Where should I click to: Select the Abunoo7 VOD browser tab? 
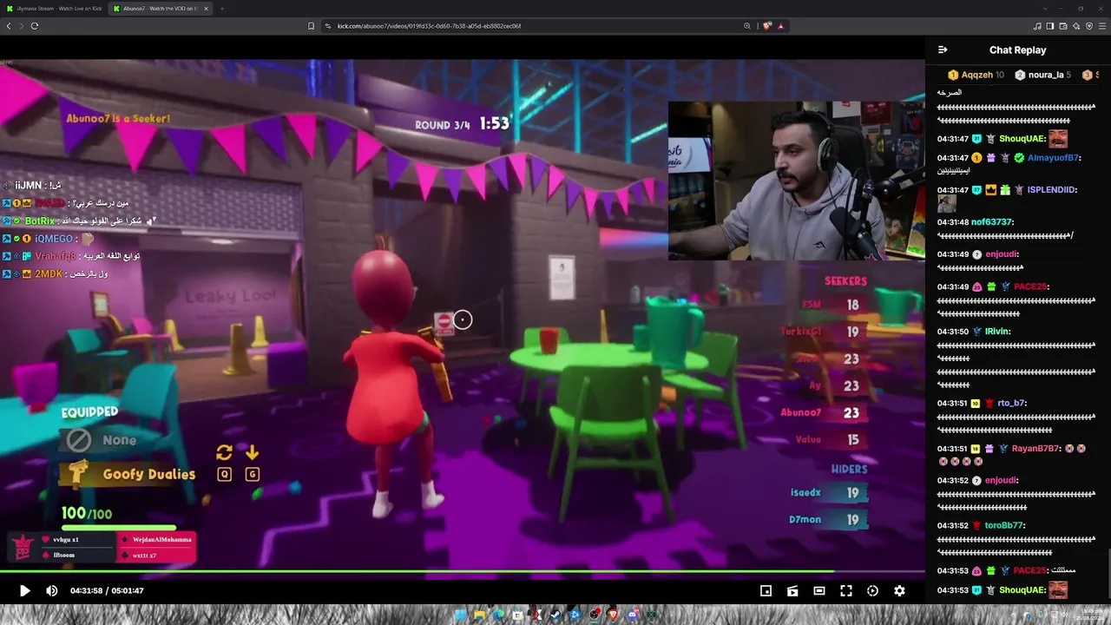coord(160,9)
